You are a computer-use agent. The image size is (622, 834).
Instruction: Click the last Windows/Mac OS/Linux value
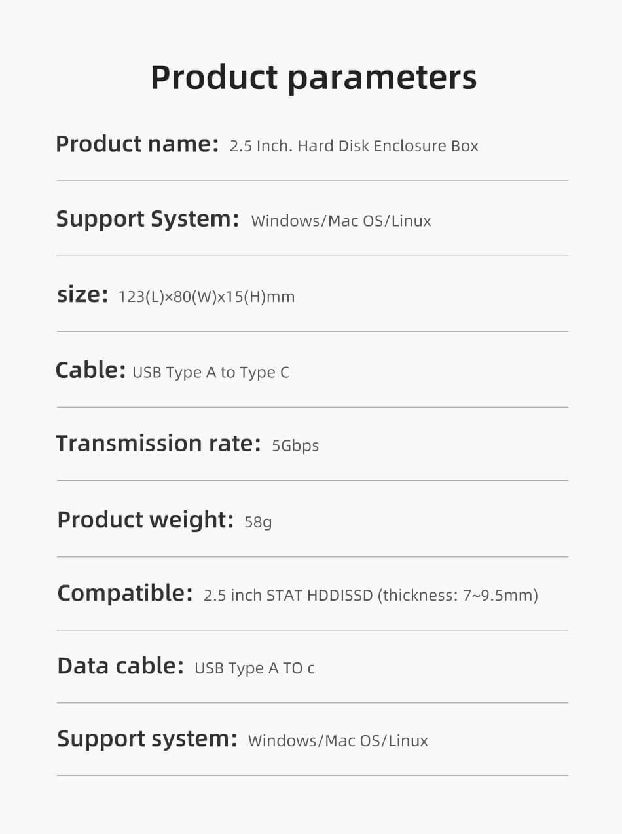point(338,741)
